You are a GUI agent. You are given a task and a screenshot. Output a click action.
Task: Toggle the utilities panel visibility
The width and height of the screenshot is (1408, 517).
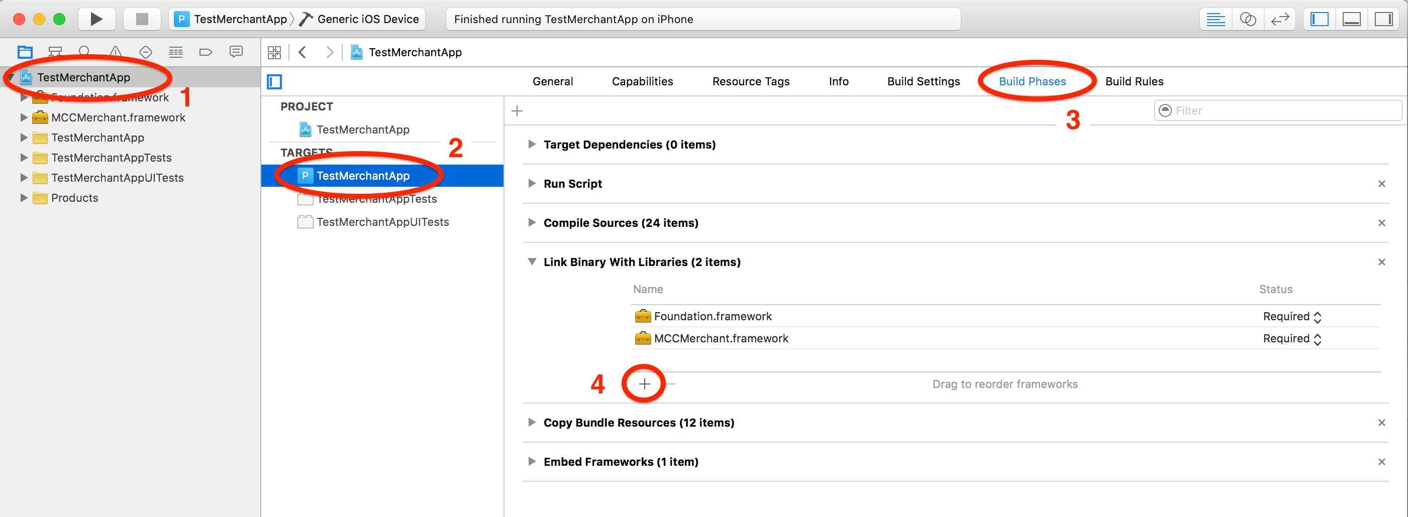click(1383, 20)
